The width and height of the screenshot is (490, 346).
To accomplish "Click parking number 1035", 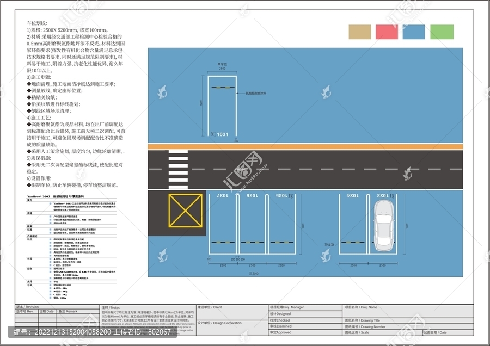I will pos(281,195).
